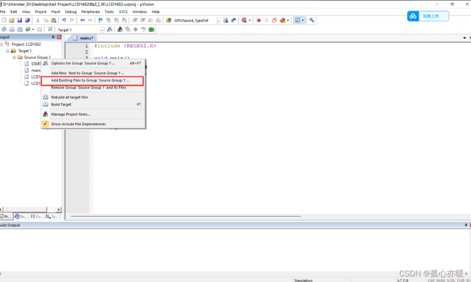The height and width of the screenshot is (282, 471).
Task: Start the debug session magnifier icon
Action: point(244,20)
